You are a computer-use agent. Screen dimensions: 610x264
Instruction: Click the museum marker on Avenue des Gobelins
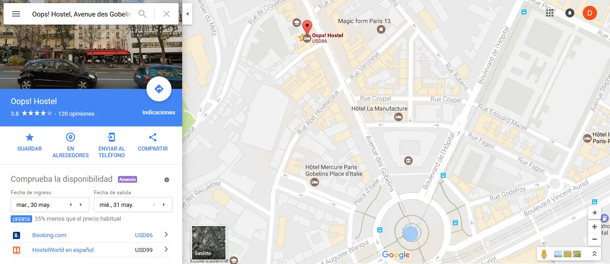tap(408, 160)
